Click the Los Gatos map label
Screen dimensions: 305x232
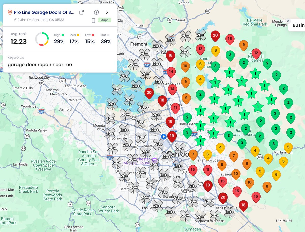click(x=149, y=208)
